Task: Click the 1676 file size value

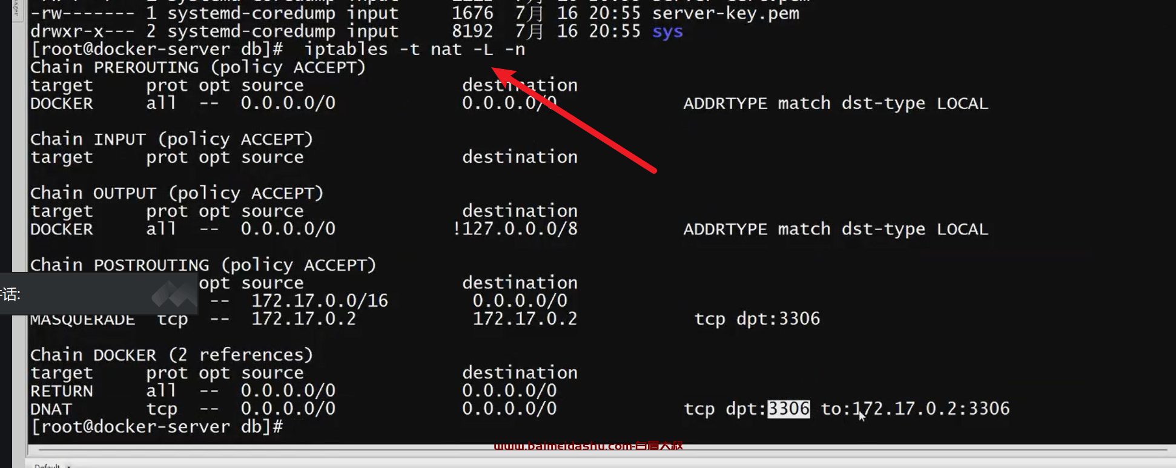Action: click(x=472, y=13)
